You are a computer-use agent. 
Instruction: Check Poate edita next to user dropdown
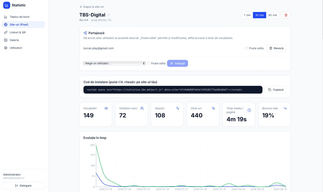(x=148, y=63)
